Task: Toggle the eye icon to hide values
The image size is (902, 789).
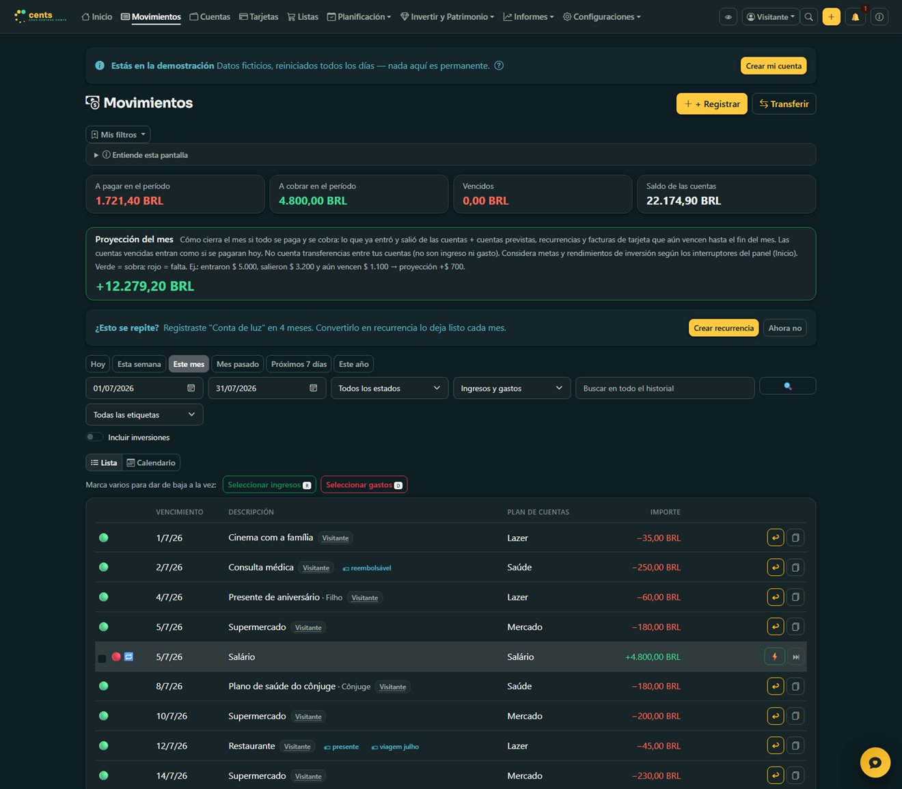Action: point(728,17)
